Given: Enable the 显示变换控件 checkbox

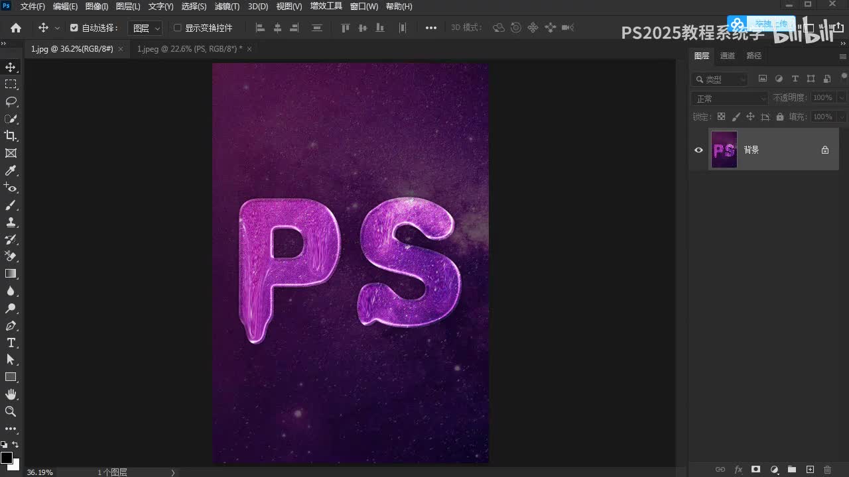Looking at the screenshot, I should [x=177, y=28].
